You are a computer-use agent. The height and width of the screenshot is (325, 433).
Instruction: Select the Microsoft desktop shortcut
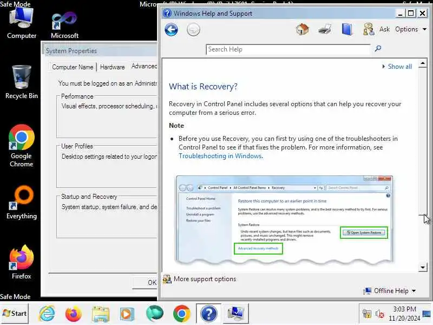64,25
